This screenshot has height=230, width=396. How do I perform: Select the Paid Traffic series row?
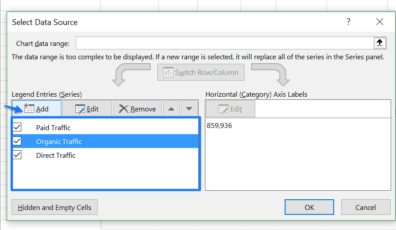[105, 127]
